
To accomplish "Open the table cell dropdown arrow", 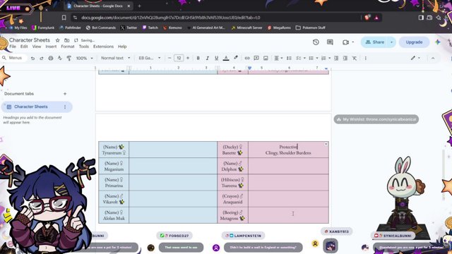I will pos(326,144).
